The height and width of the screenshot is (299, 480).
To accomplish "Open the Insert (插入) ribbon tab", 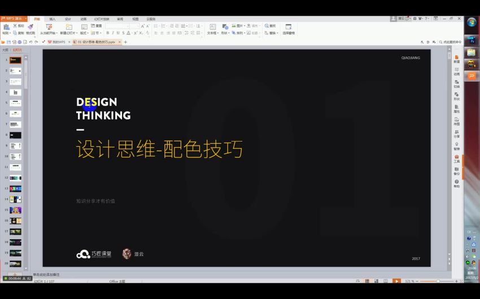I will pos(53,19).
